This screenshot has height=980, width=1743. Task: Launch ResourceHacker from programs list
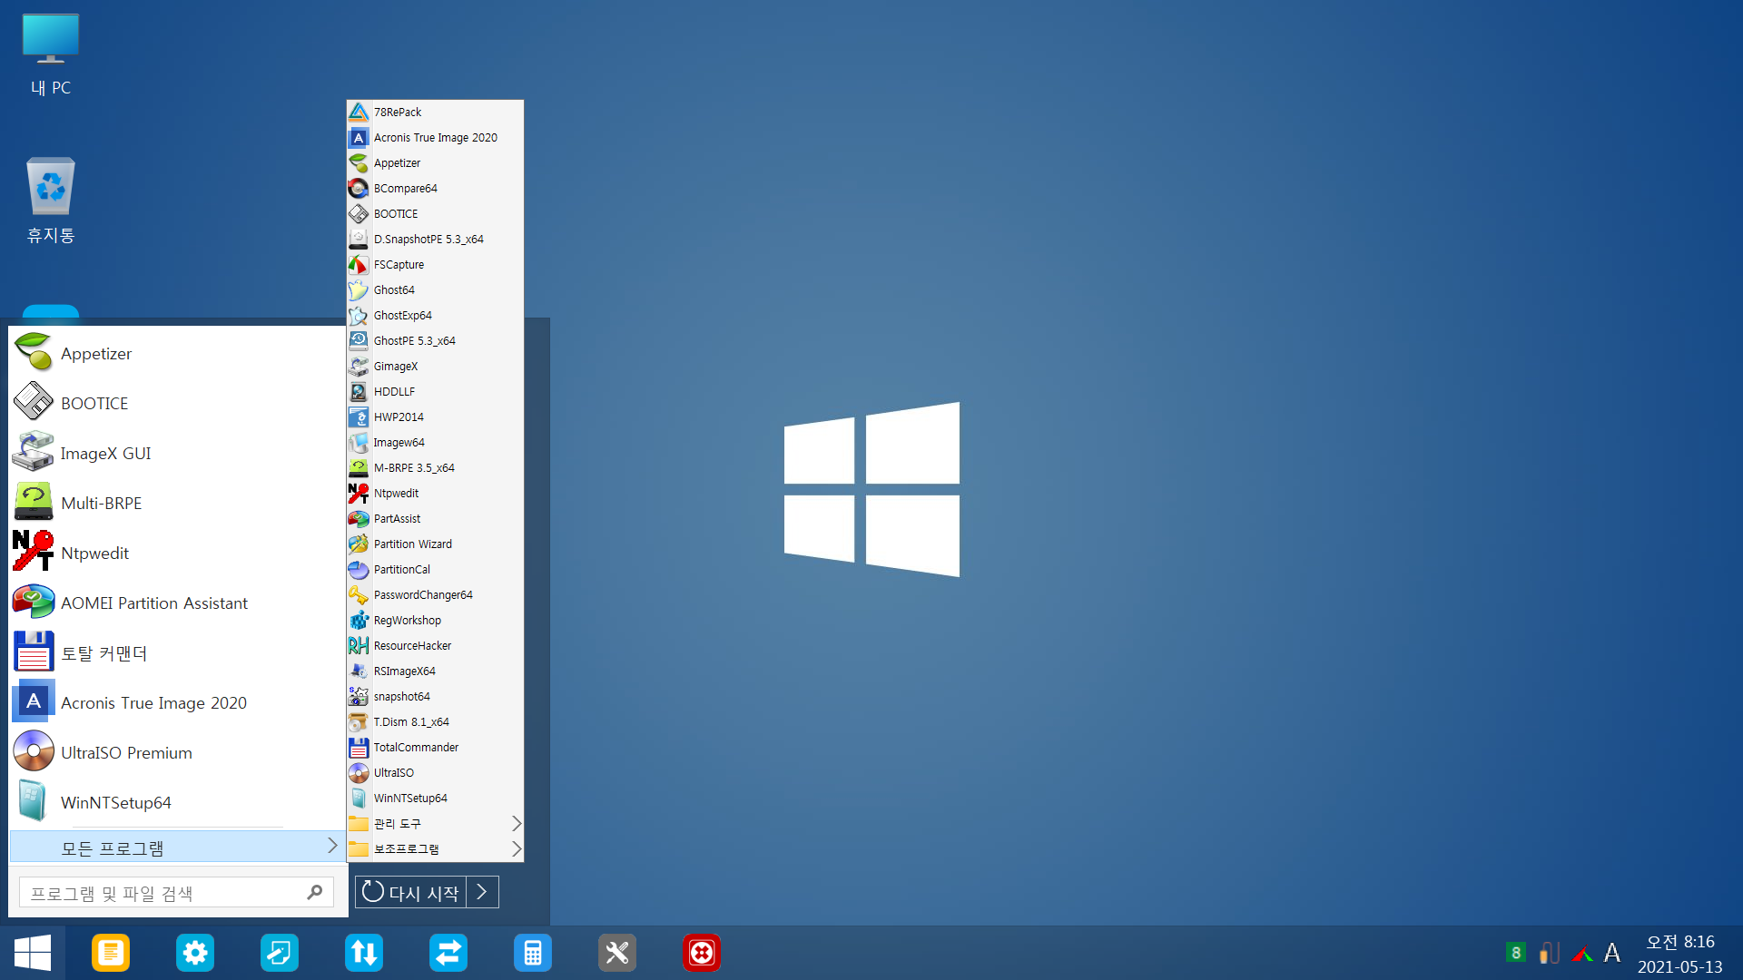[x=435, y=645]
